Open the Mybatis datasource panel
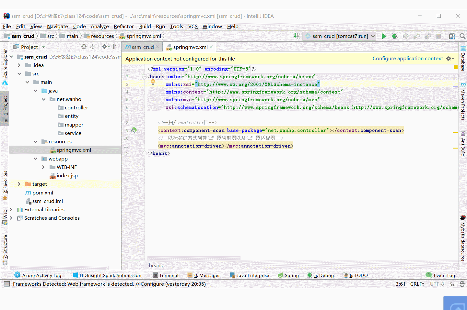Image resolution: width=467 pixels, height=310 pixels. 462,241
